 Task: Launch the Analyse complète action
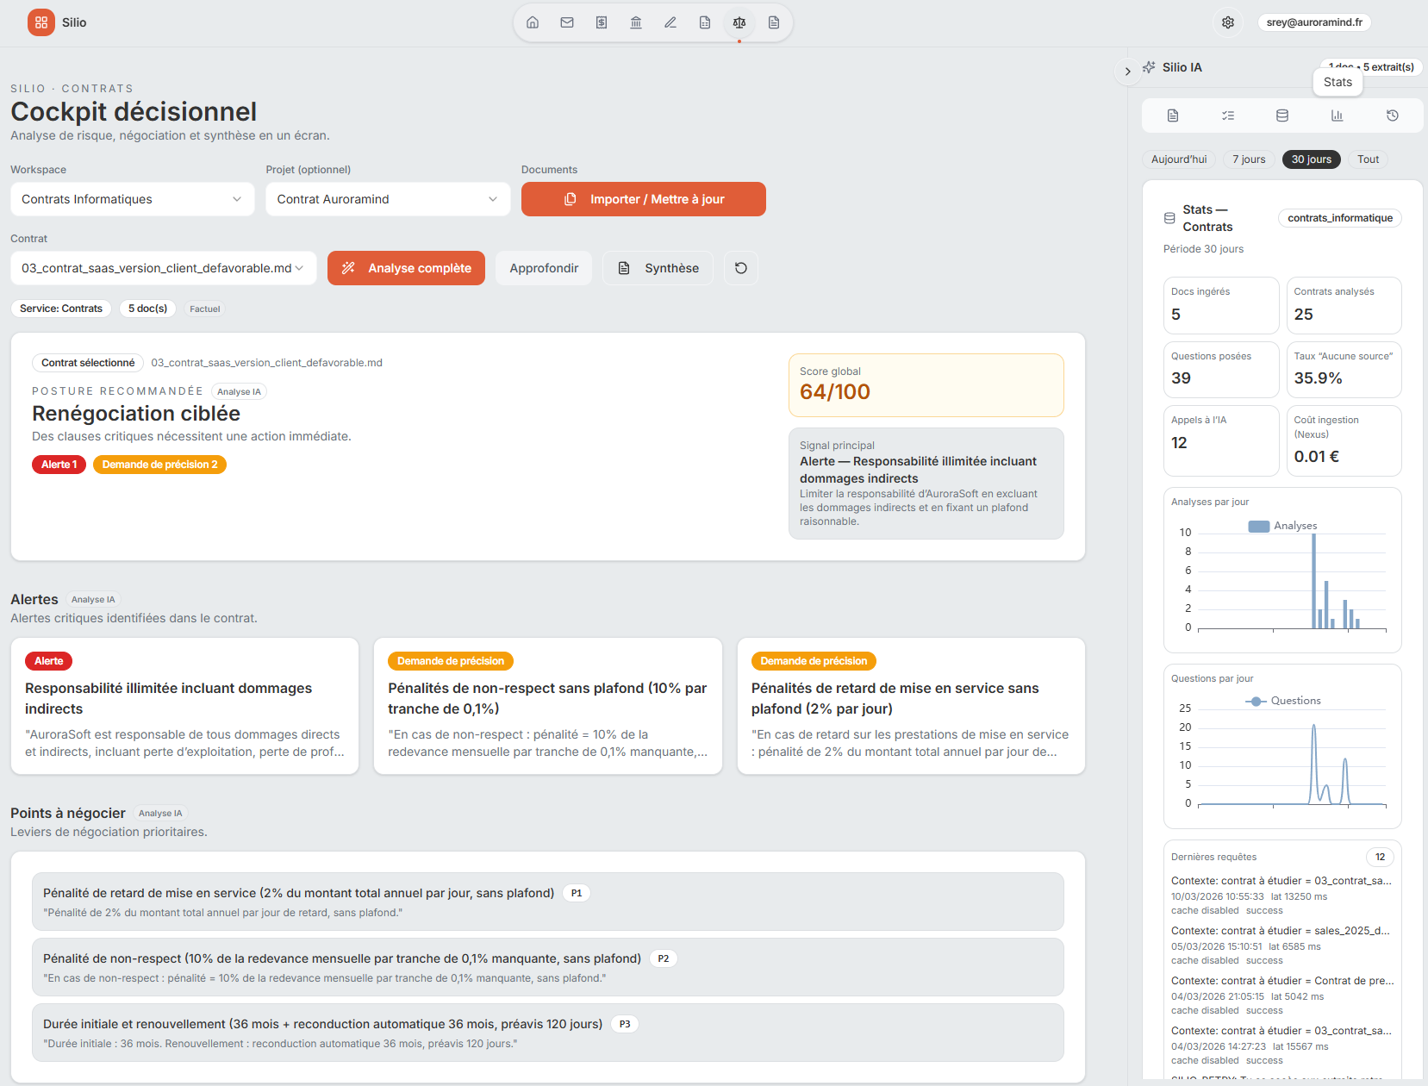(x=406, y=268)
